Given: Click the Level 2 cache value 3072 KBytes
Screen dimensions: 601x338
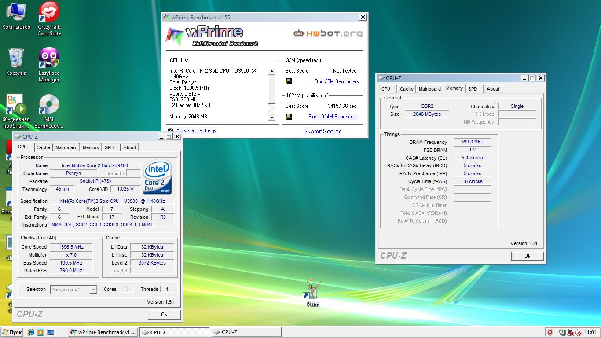Looking at the screenshot, I should [152, 263].
